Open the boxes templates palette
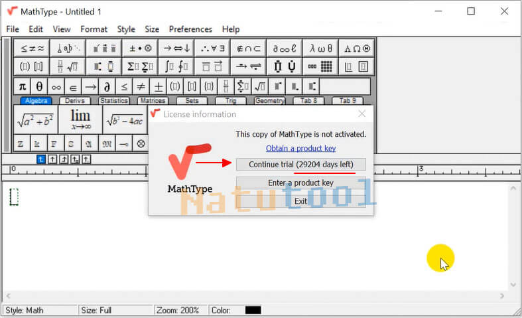Screen dimensions: 522x318 point(357,66)
